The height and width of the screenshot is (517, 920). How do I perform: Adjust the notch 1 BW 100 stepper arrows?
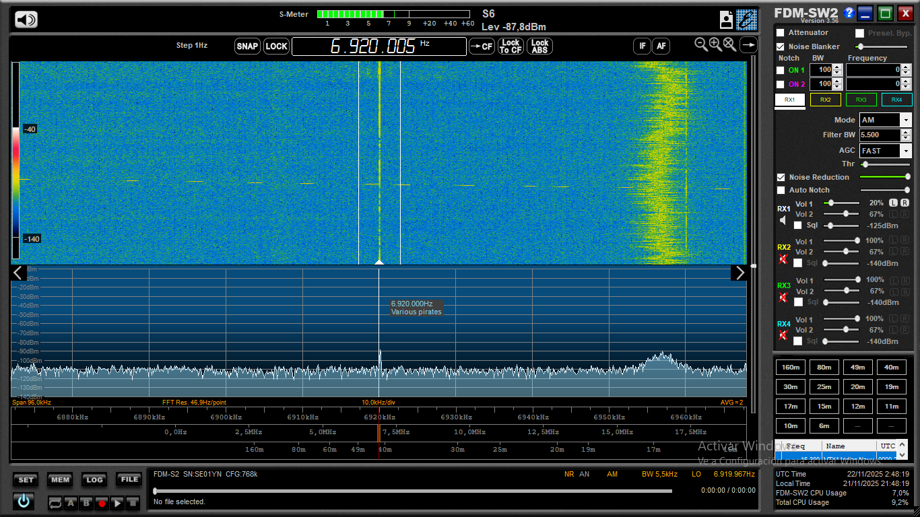837,70
